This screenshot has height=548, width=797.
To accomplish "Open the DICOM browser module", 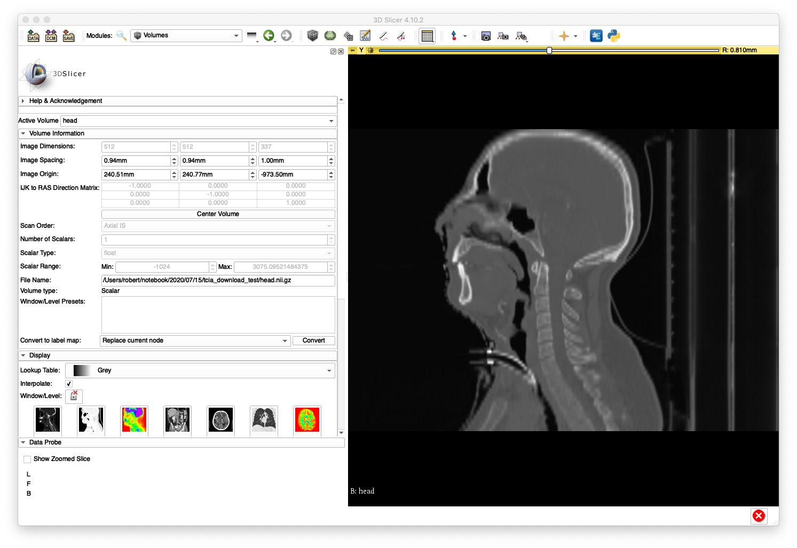I will tap(51, 35).
